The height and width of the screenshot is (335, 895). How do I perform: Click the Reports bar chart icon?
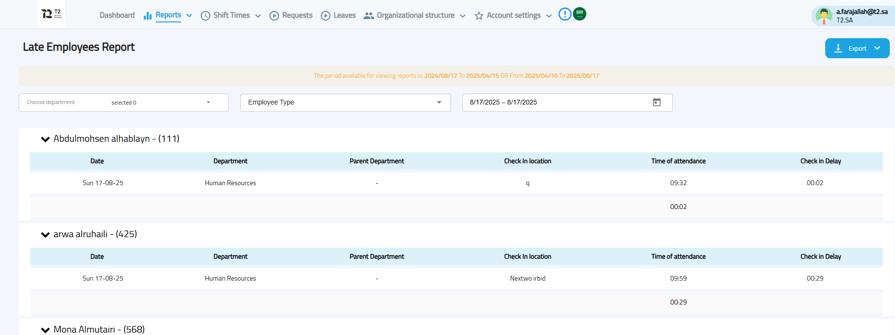click(x=148, y=16)
